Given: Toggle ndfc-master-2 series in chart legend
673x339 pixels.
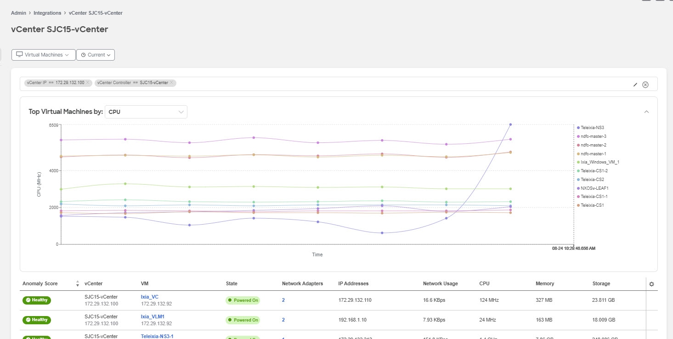Looking at the screenshot, I should (592, 145).
